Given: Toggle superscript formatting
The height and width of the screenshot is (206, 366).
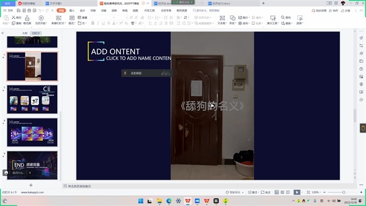Looking at the screenshot, I should [121, 23].
